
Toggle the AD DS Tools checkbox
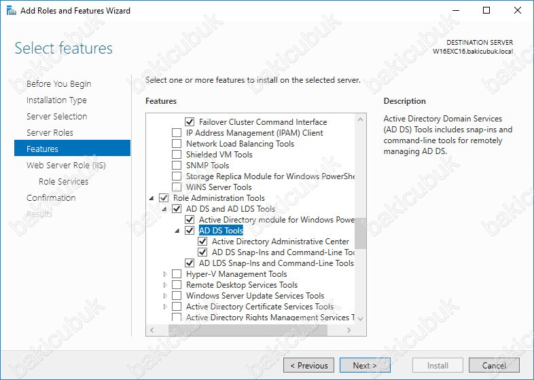tap(190, 231)
